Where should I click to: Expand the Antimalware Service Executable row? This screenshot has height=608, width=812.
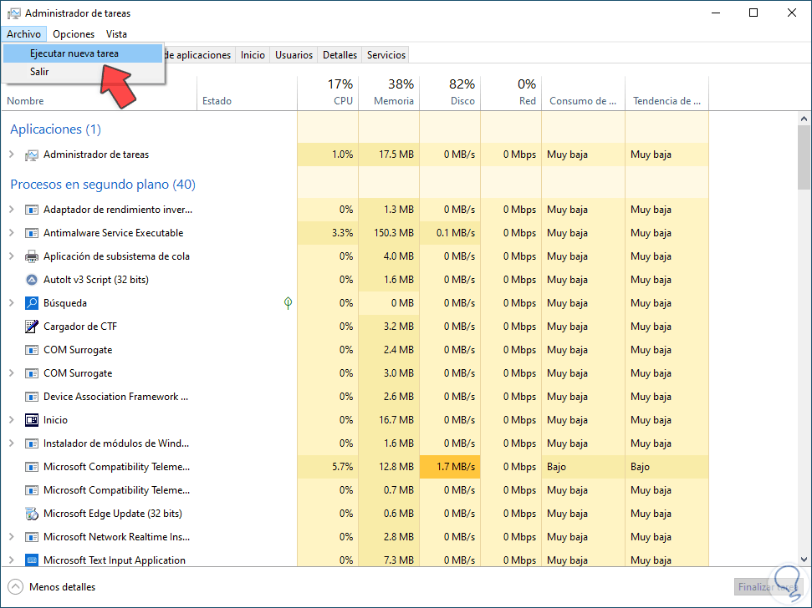pos(12,233)
